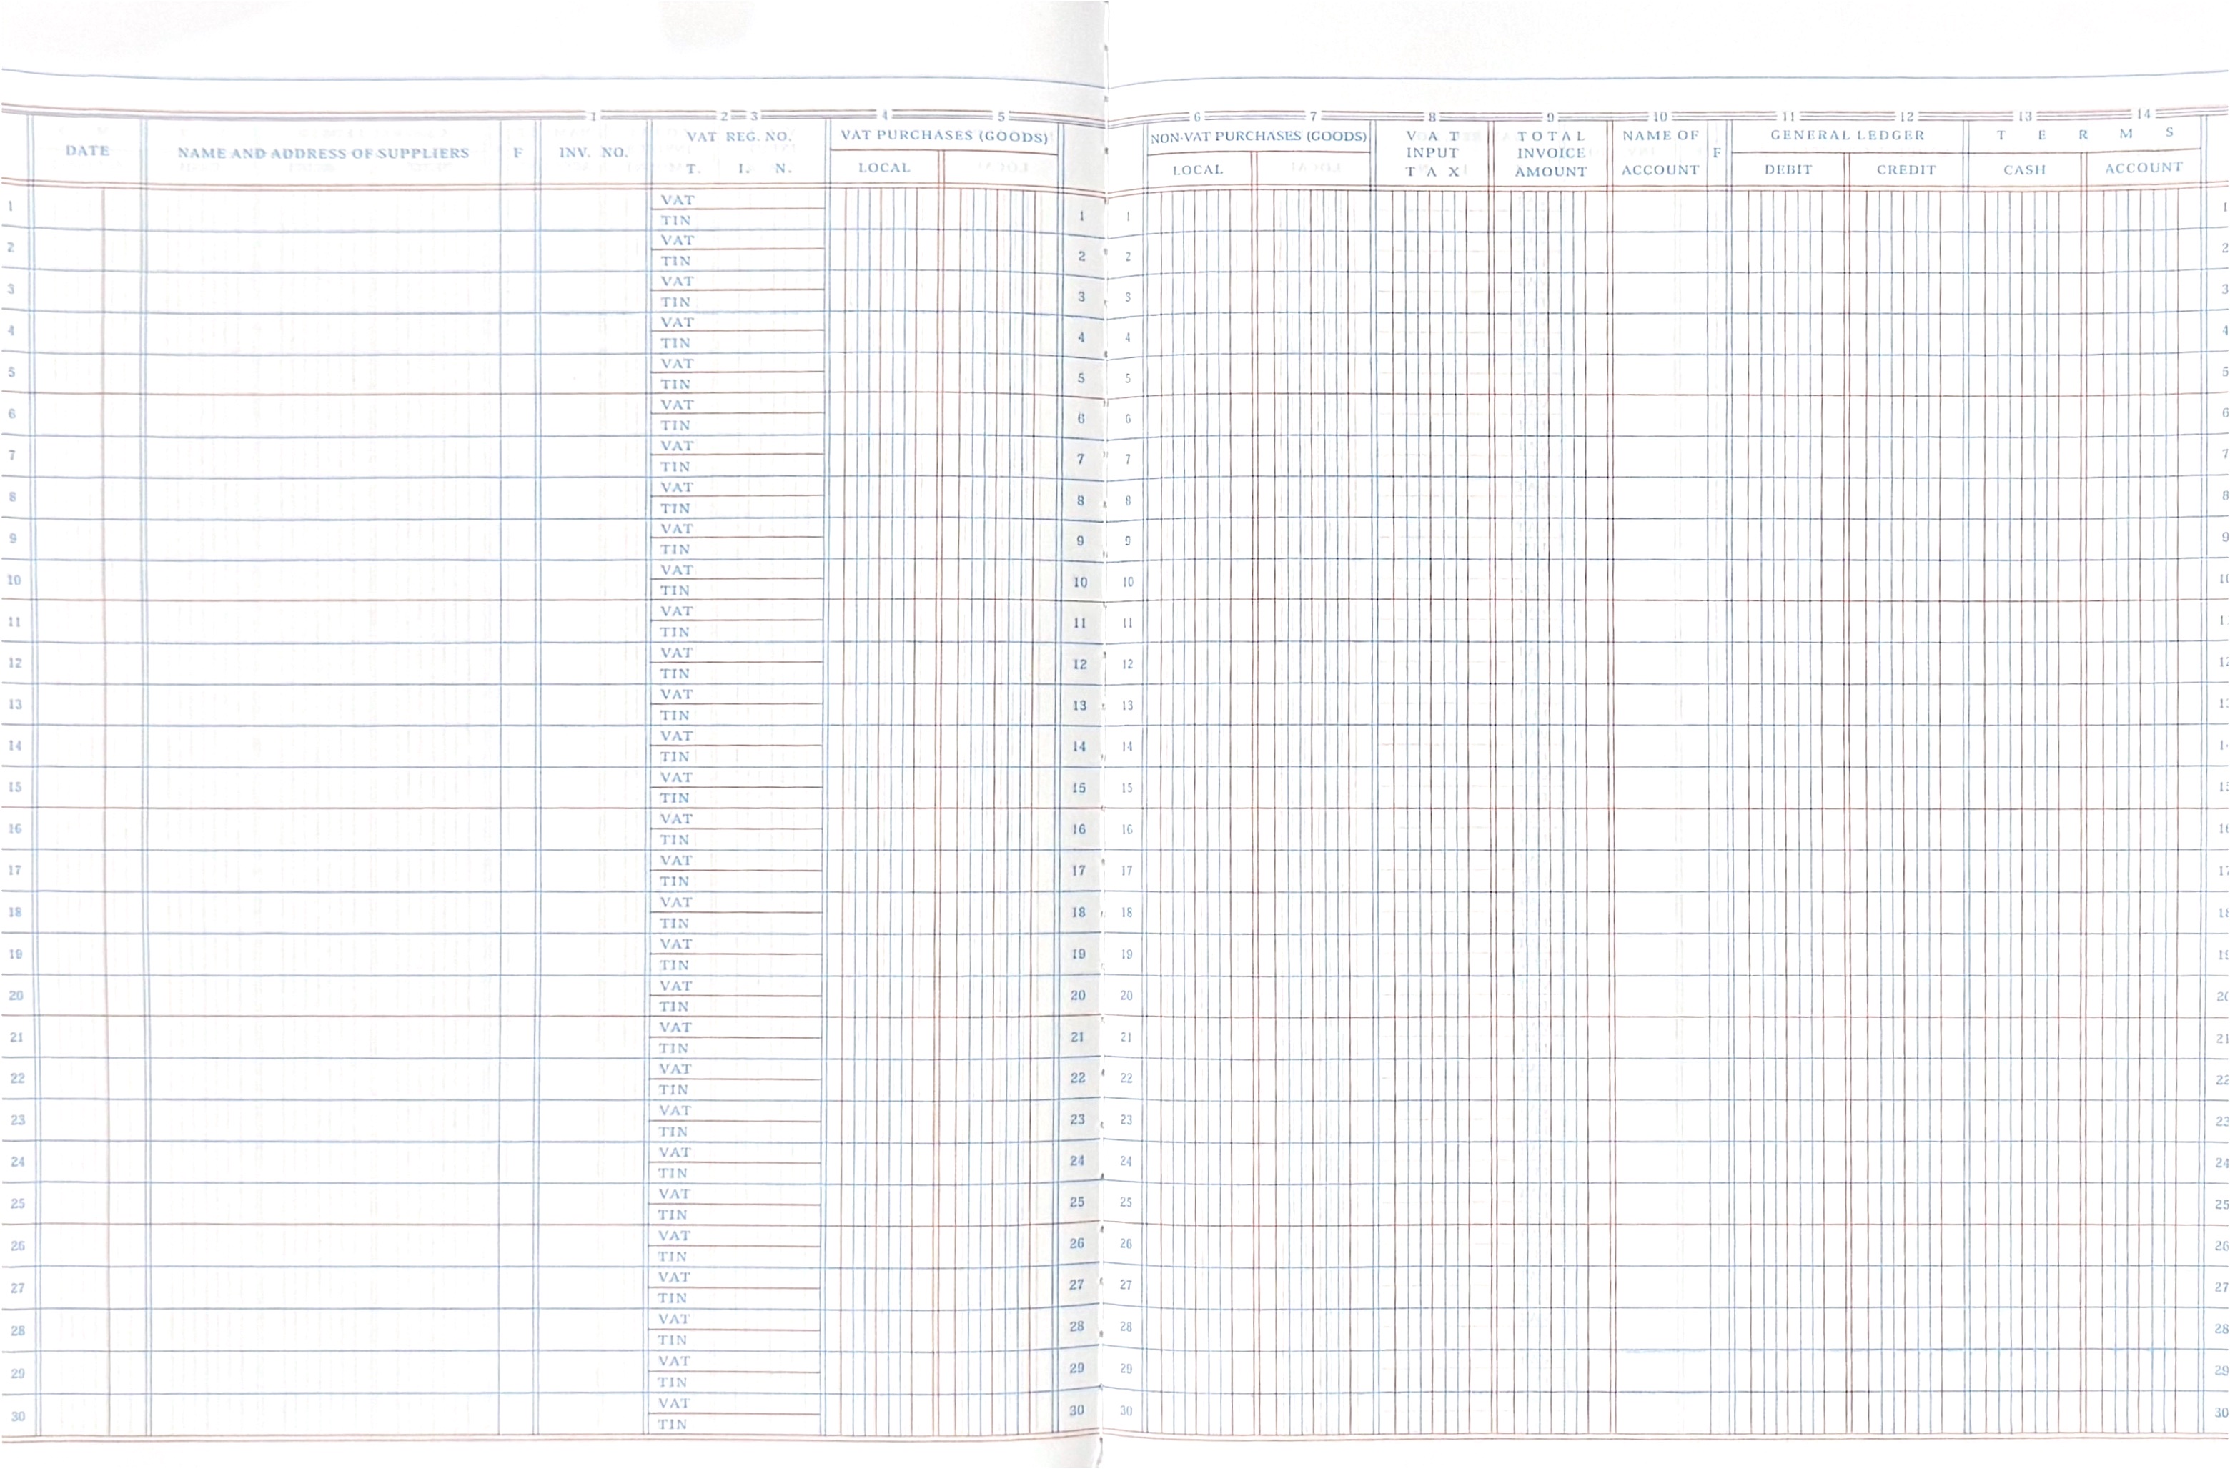Click LOCAL under NON-VAT PURCHASES (GOODS)

tap(1197, 169)
